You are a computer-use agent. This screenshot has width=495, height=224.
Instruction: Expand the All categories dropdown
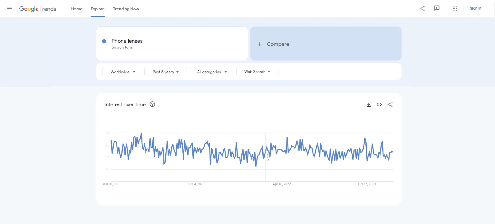[x=212, y=72]
